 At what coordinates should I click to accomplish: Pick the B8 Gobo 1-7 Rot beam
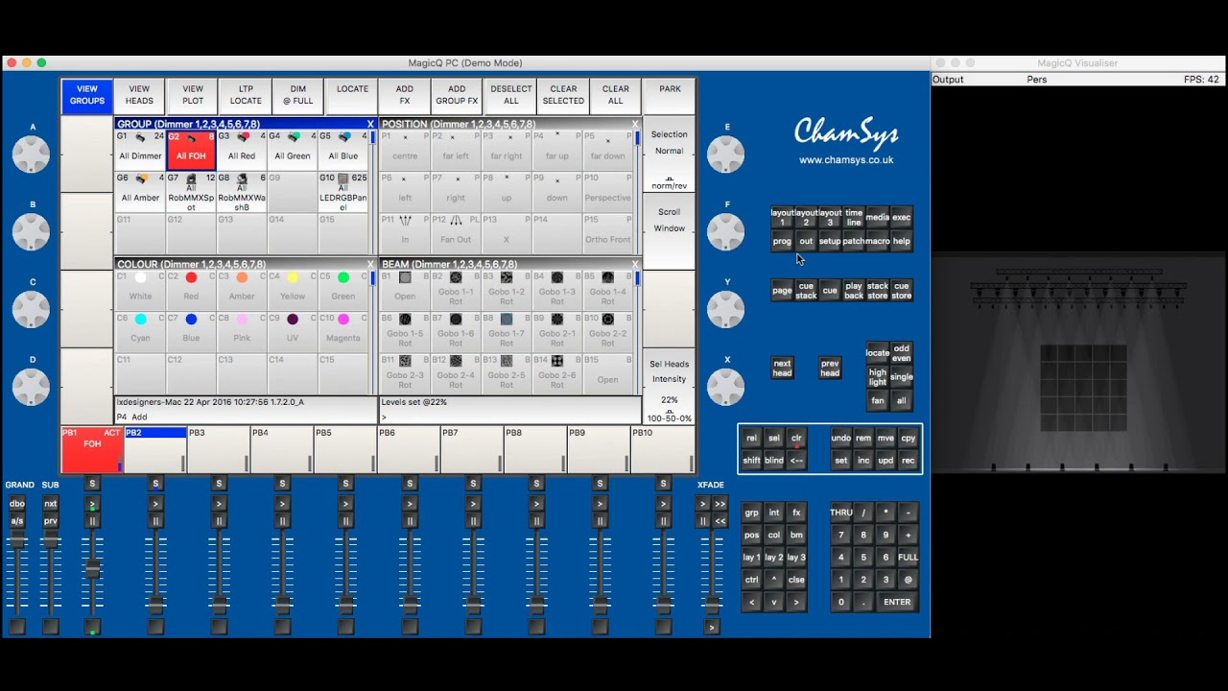pos(507,332)
